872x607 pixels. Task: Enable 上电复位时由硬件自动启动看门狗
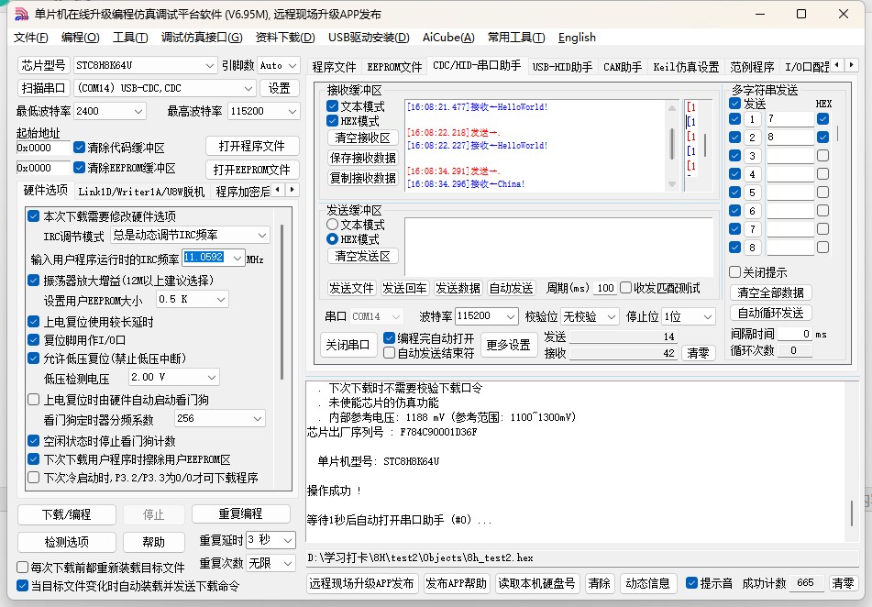pos(33,400)
